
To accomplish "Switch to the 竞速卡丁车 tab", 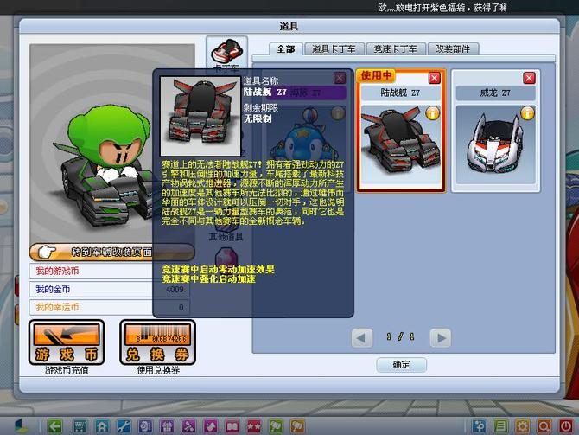I will [396, 48].
